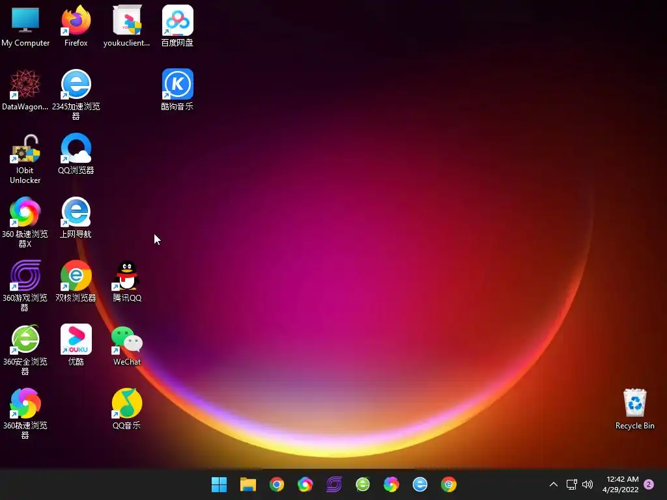The height and width of the screenshot is (500, 667).
Task: Click the IObit Unlocker label text
Action: (25, 175)
